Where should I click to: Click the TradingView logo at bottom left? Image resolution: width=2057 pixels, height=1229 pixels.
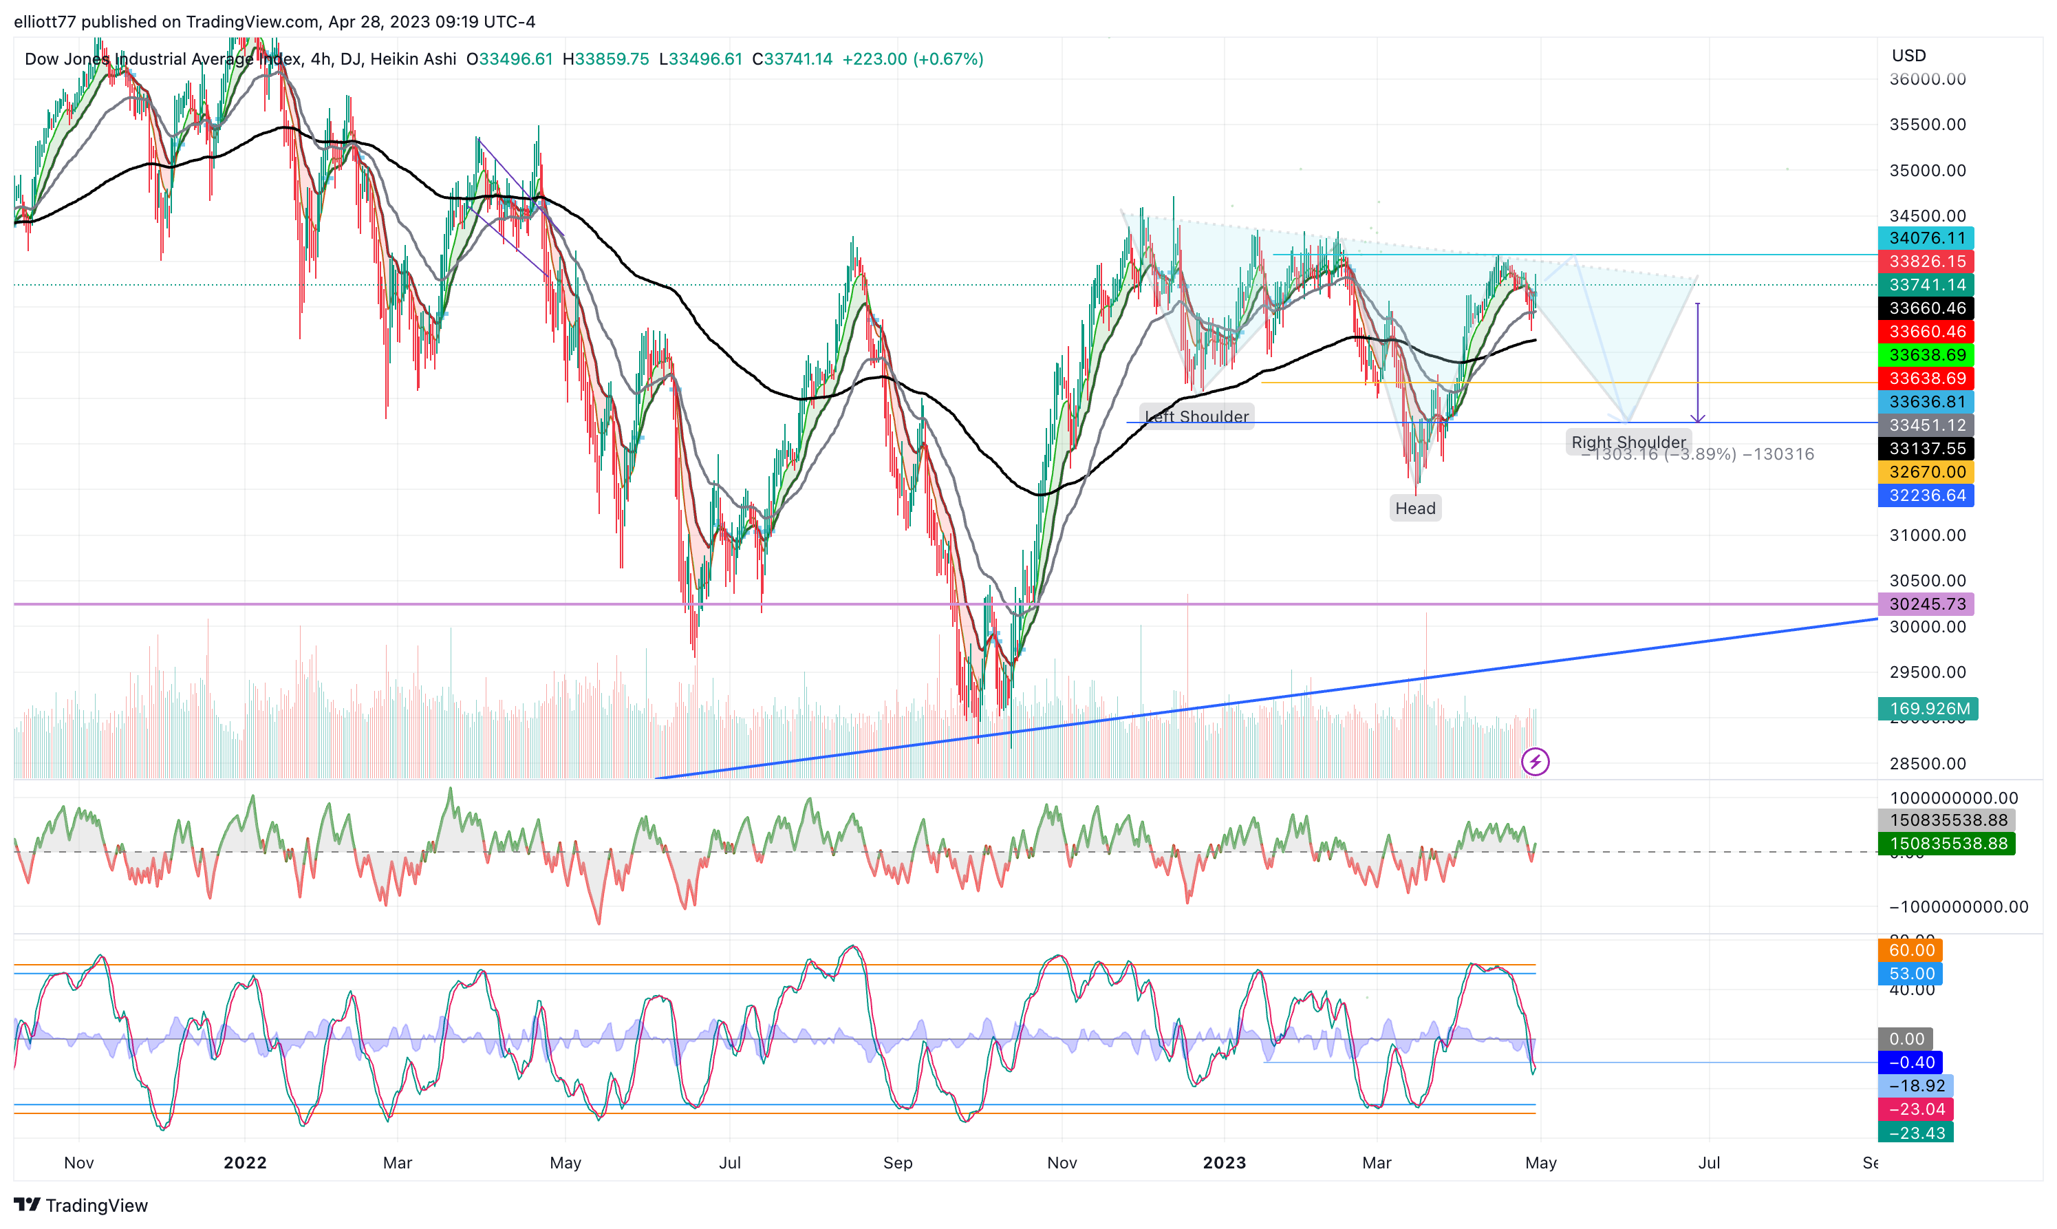pos(81,1205)
